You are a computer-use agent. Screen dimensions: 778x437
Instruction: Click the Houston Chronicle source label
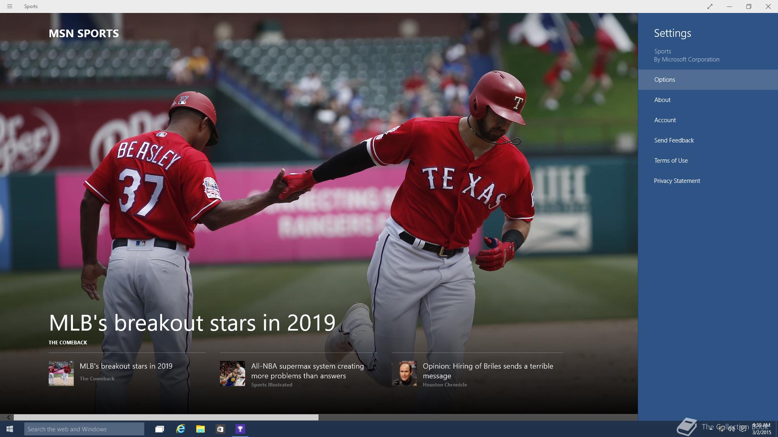(x=445, y=385)
